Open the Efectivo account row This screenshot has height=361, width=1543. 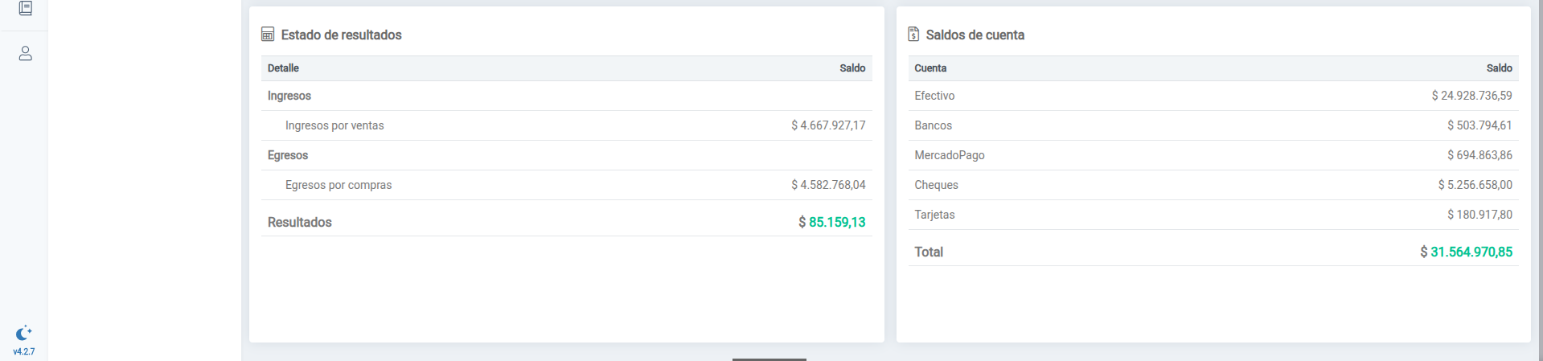coord(934,96)
